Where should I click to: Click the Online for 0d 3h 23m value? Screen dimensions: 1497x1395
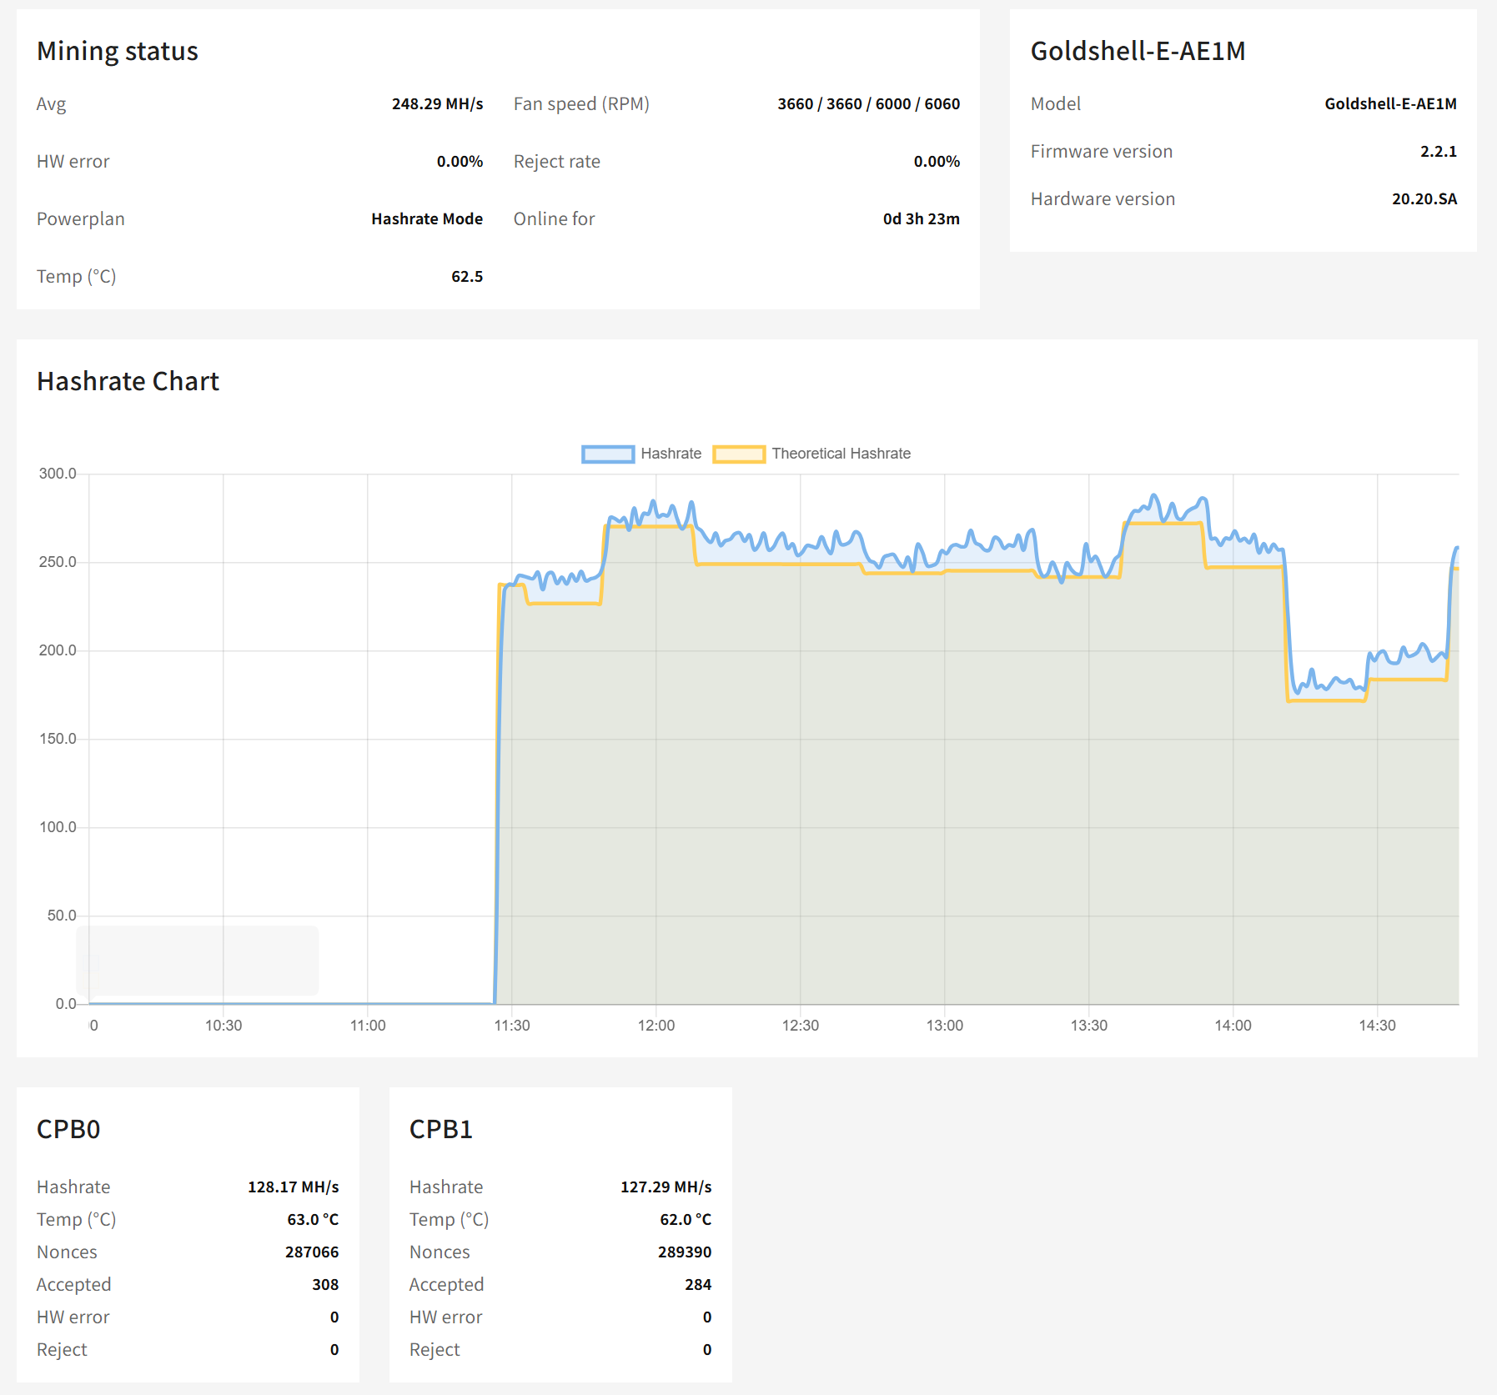coord(921,219)
